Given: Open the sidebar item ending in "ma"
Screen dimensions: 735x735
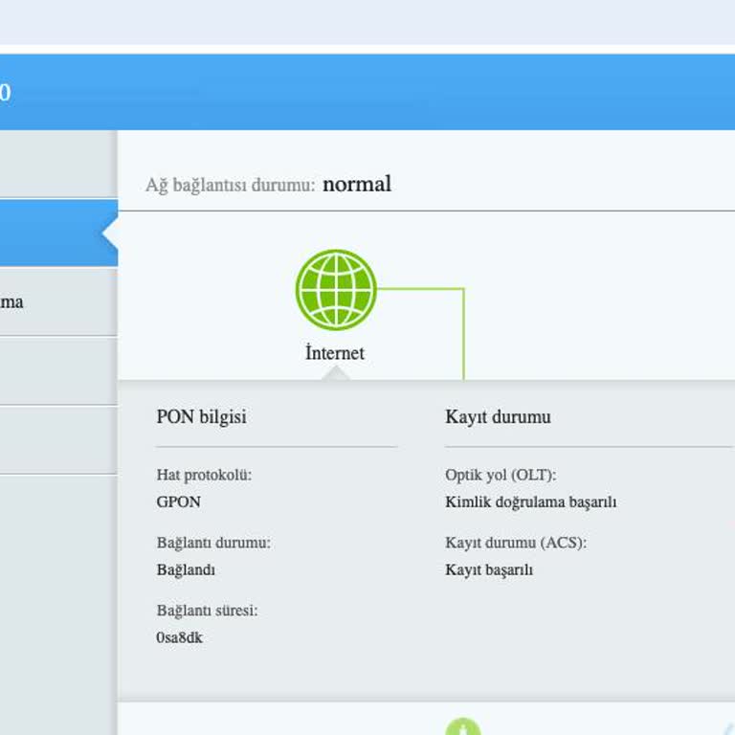Looking at the screenshot, I should point(13,301).
